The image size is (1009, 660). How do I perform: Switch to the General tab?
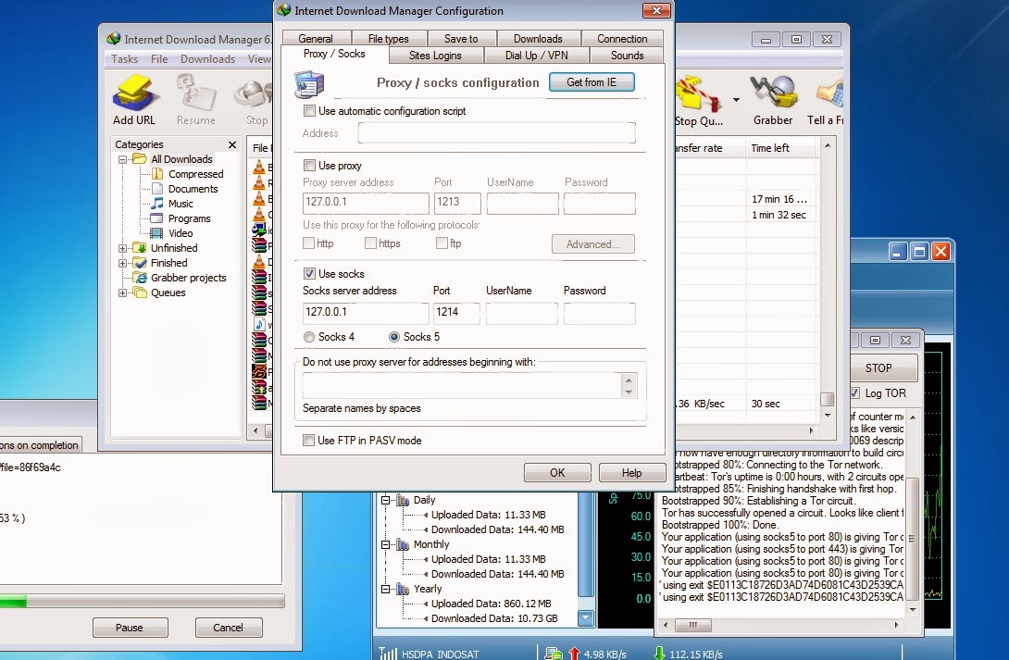(x=316, y=39)
